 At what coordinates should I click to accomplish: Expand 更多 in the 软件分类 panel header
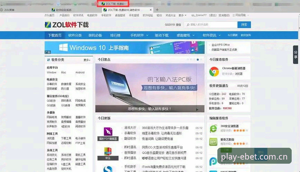click(87, 60)
